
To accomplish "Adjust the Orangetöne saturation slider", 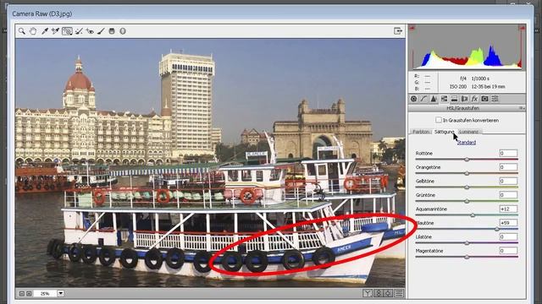I will tap(467, 173).
